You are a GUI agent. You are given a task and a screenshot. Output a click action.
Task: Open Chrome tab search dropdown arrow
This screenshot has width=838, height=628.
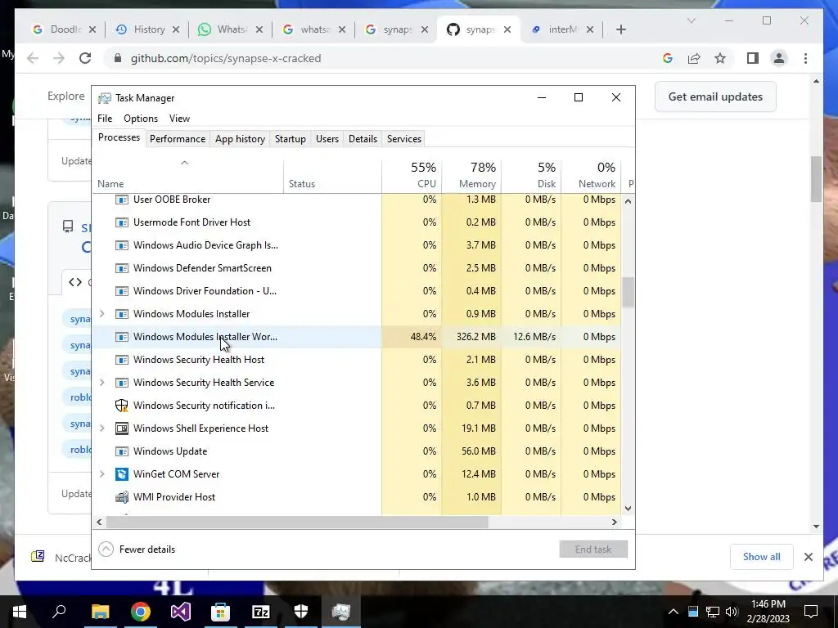(x=691, y=20)
